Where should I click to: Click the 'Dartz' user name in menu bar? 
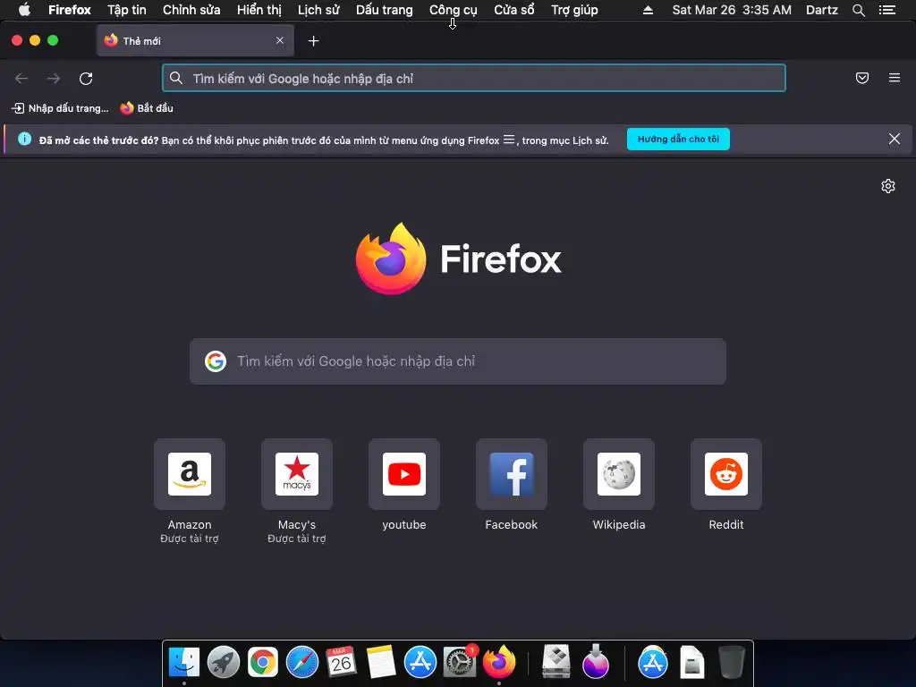pyautogui.click(x=822, y=10)
